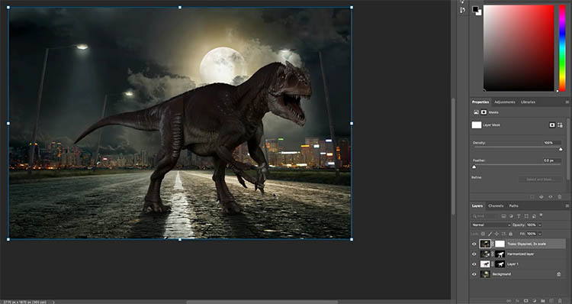Select the Properties tab
Viewport: 572px width, 304px height.
click(480, 102)
